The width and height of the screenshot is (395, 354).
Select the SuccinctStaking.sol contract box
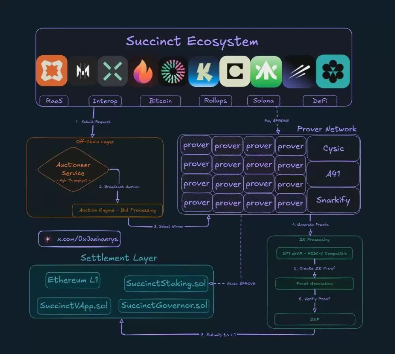(x=166, y=284)
